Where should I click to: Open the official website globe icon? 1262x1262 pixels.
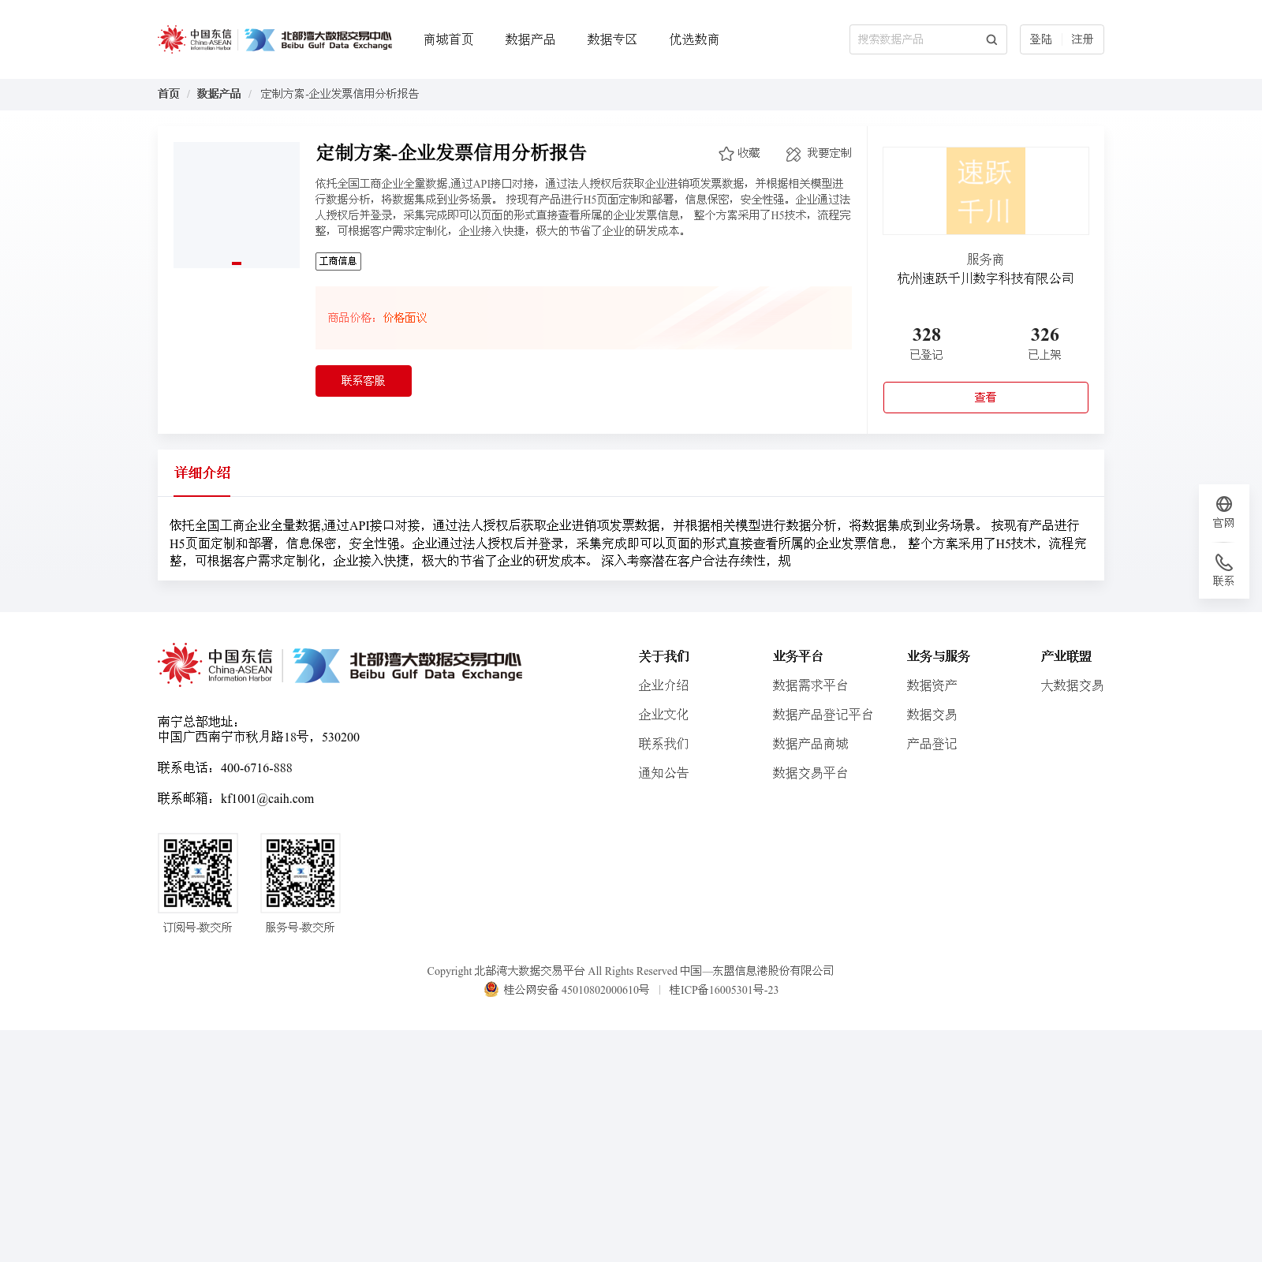[1224, 504]
